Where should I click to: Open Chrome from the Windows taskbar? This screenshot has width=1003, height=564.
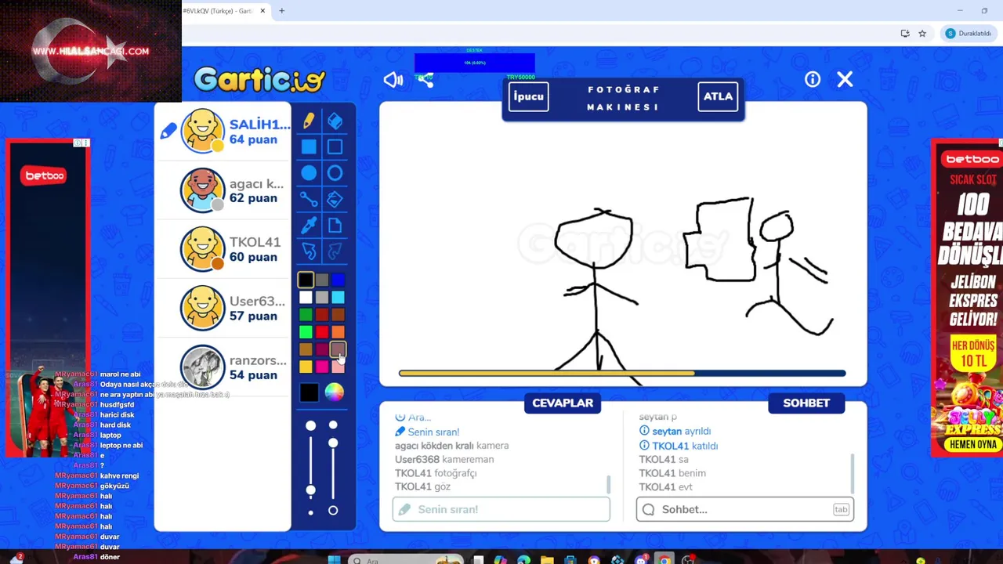pos(664,559)
